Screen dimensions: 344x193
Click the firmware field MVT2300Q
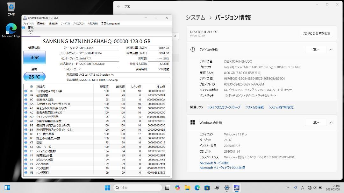pyautogui.click(x=99, y=48)
